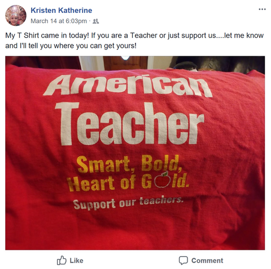The image size is (271, 269).
Task: Click the red apple graphic in photo
Action: (163, 180)
